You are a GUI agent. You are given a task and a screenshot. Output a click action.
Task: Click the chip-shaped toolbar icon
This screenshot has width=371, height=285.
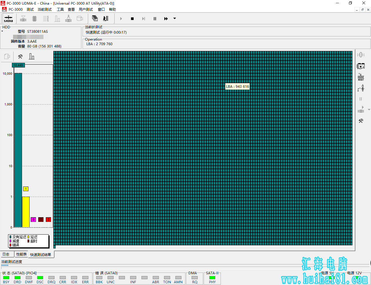pyautogui.click(x=34, y=19)
